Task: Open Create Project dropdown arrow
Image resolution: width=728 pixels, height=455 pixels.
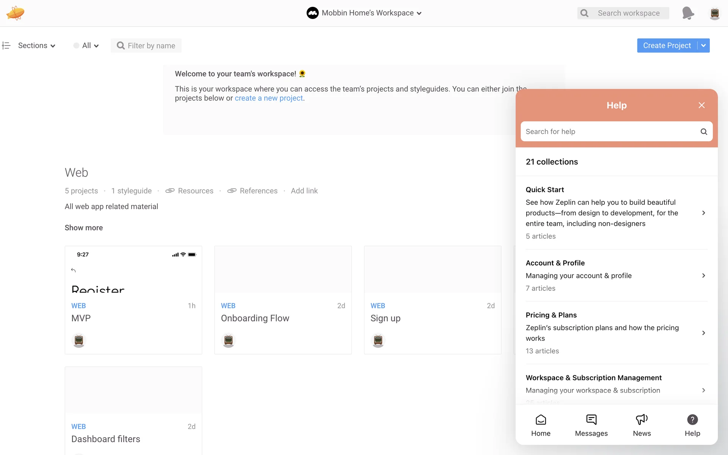Action: [703, 45]
